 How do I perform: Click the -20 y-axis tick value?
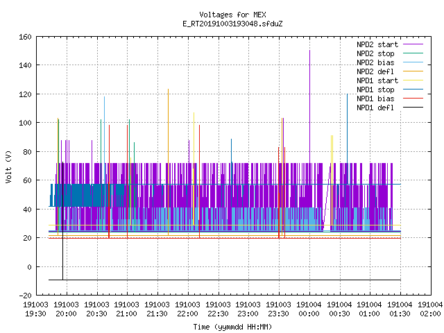coord(25,296)
